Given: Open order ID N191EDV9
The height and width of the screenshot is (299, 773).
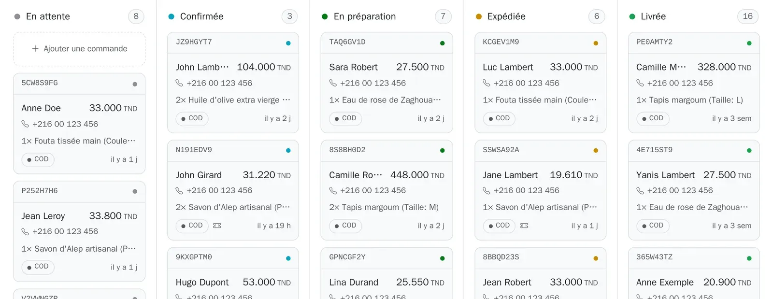Looking at the screenshot, I should (194, 150).
